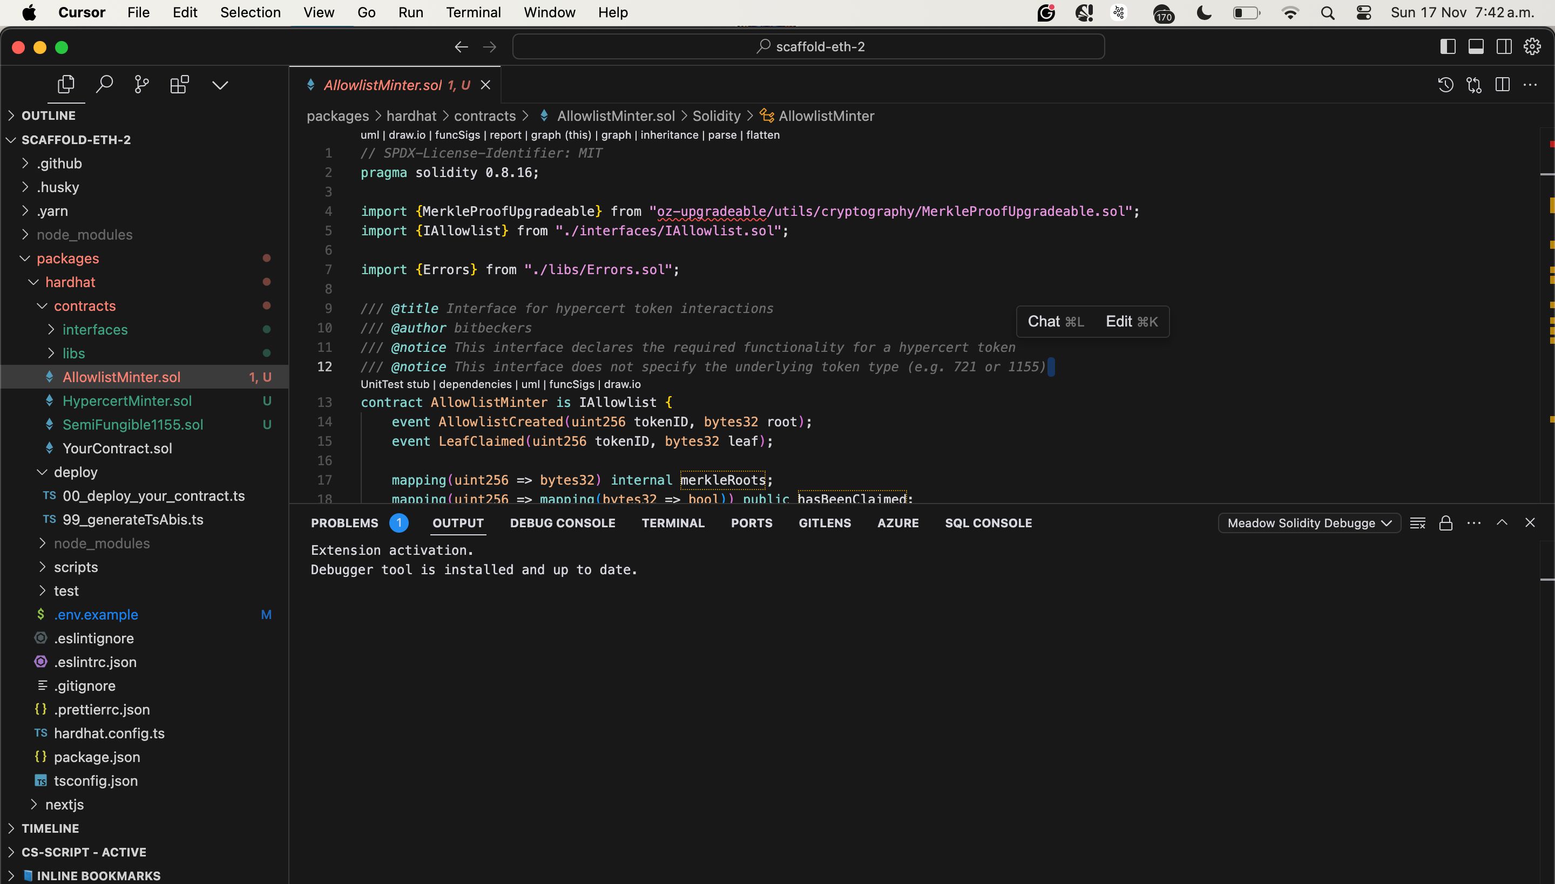
Task: Select the PROBLEMS tab in bottom panel
Action: [x=344, y=523]
